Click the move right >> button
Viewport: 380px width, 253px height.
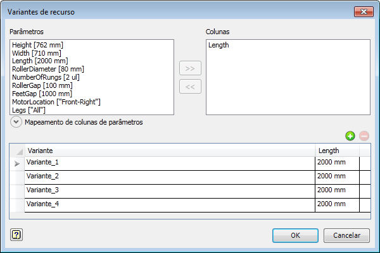coord(190,68)
